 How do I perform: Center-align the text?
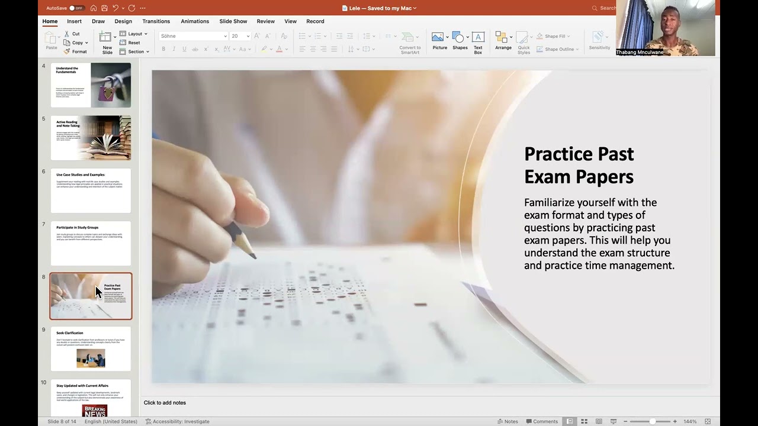313,49
